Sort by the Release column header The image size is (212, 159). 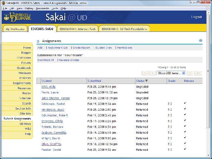(189, 81)
